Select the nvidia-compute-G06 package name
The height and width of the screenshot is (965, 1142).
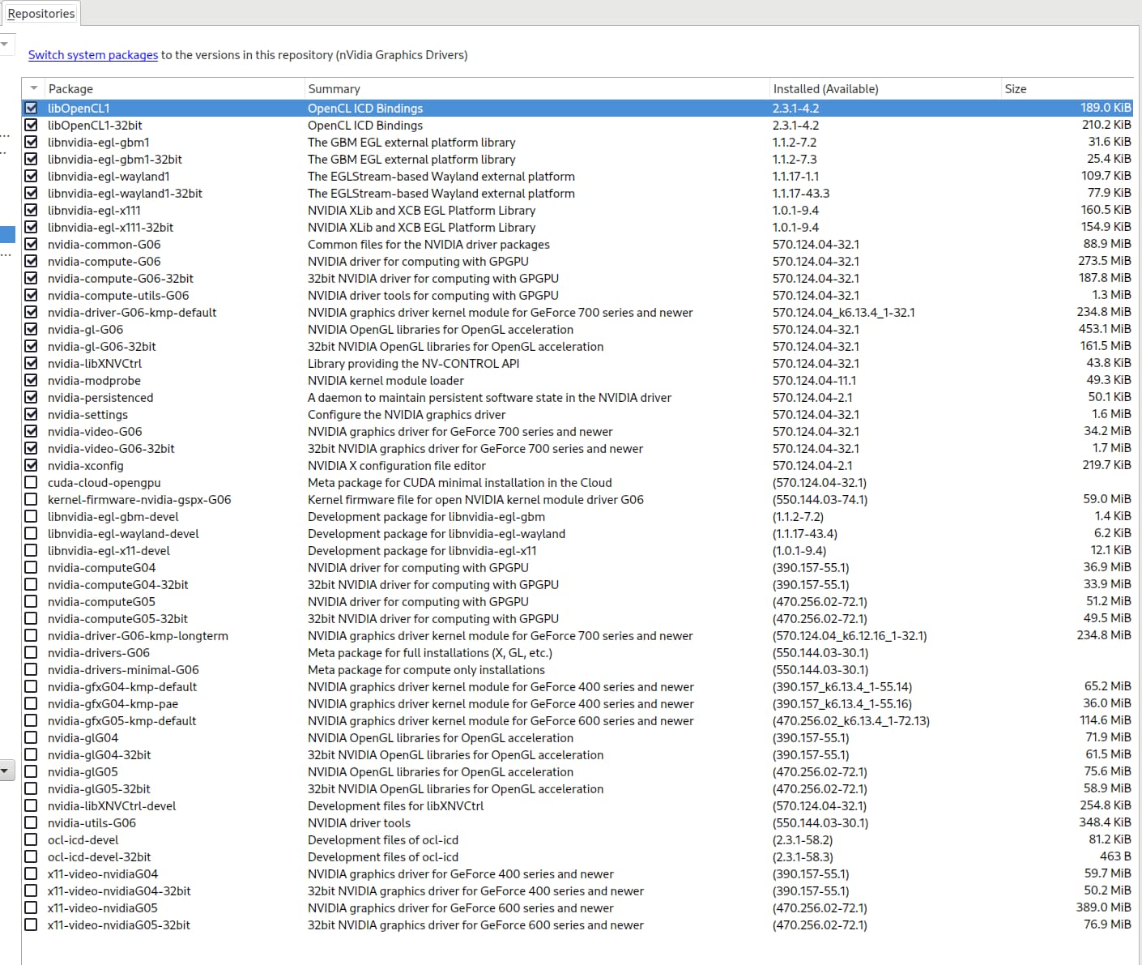pos(104,261)
